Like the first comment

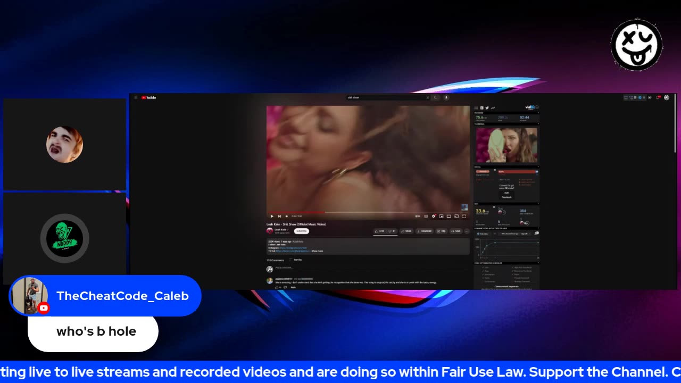[x=277, y=287]
